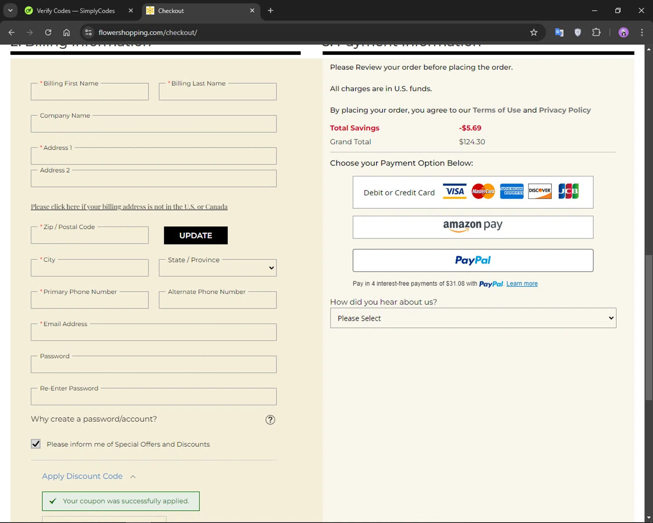This screenshot has width=653, height=523.
Task: Click the browser forward arrow
Action: 30,32
